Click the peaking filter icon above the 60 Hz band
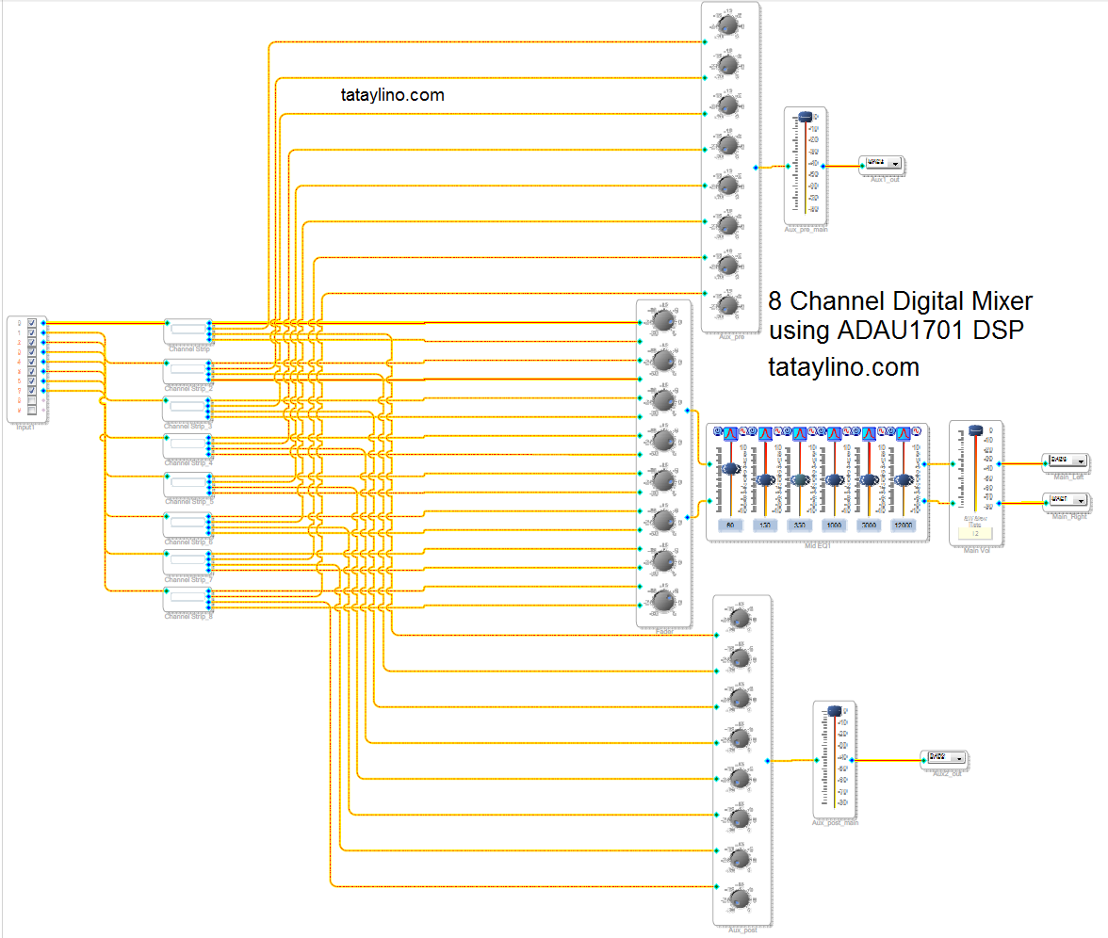The height and width of the screenshot is (938, 1108). click(x=731, y=433)
